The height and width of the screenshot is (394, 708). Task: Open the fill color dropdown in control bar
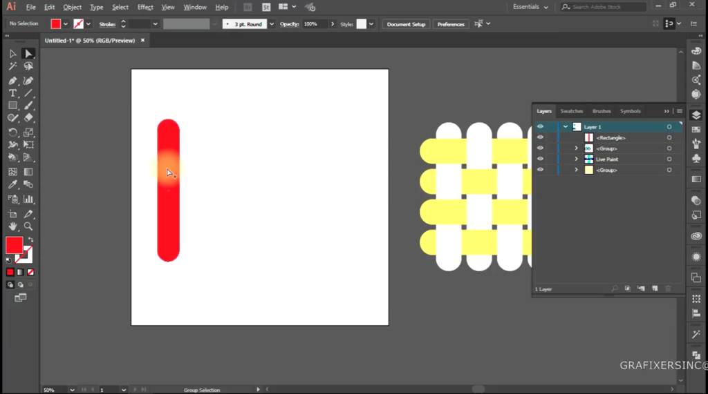(66, 24)
